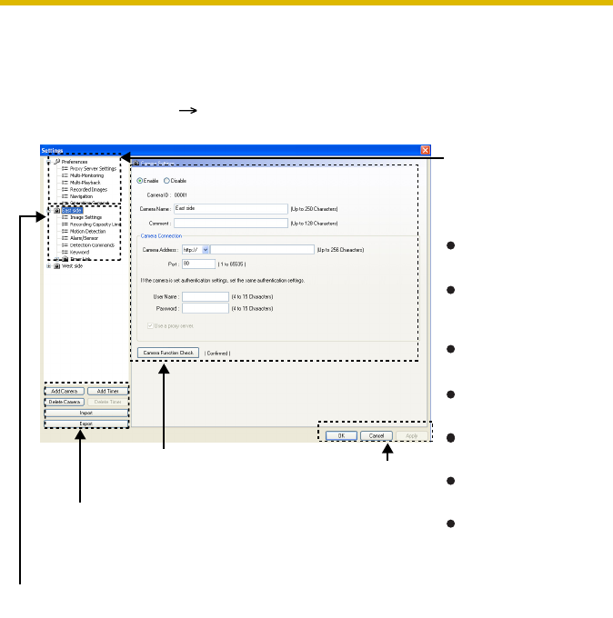Open Multi-Monitoring preferences item
Viewport: 613px width, 618px height.
[x=85, y=176]
